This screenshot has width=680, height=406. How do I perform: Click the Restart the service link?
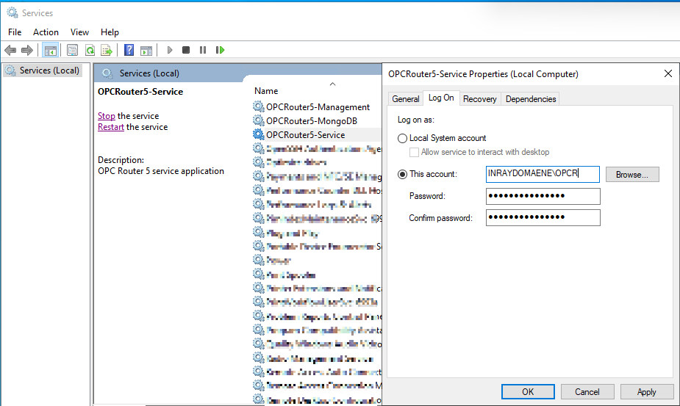[110, 127]
